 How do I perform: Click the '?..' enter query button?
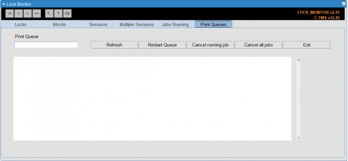49,13
